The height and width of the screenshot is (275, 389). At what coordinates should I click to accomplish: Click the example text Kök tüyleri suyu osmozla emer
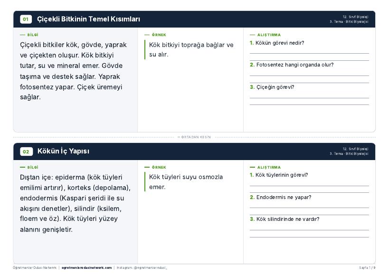(x=186, y=182)
